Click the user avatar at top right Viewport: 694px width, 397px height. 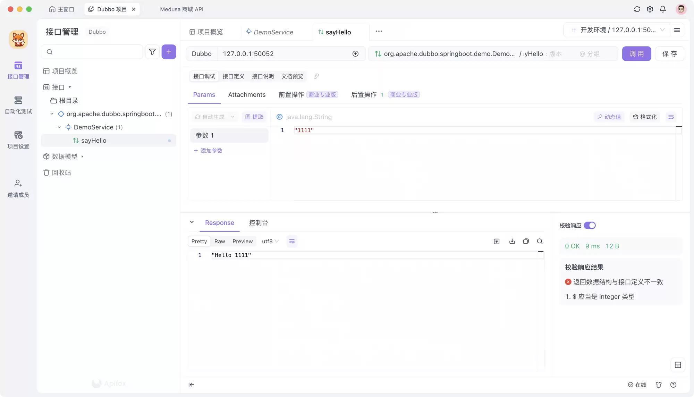pos(681,9)
